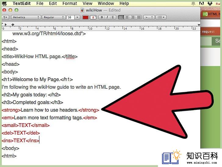The height and width of the screenshot is (167, 222).
Task: Click the first-line indent marker on the ruler
Action: (x=6, y=24)
